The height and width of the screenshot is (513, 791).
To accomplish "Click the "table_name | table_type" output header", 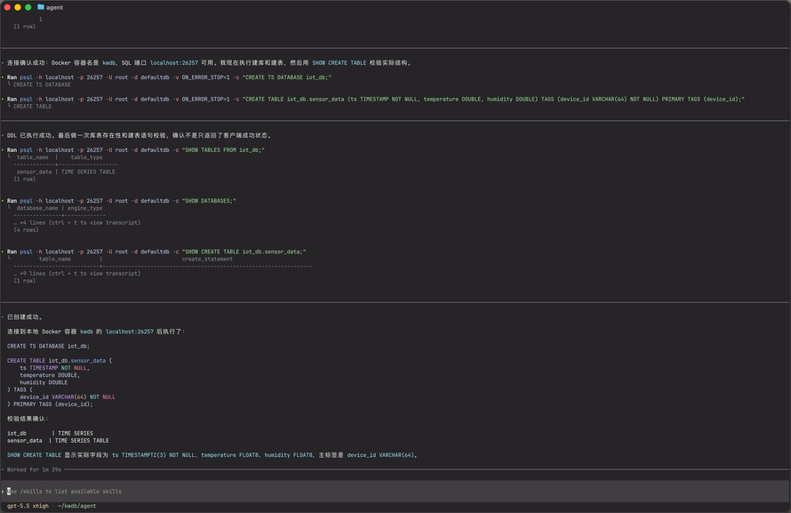I will tap(60, 157).
